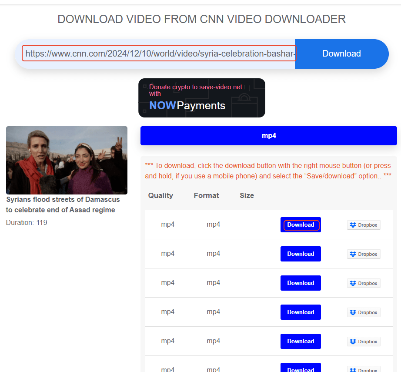
Task: Click the partially visible bottom row Download button
Action: click(301, 368)
